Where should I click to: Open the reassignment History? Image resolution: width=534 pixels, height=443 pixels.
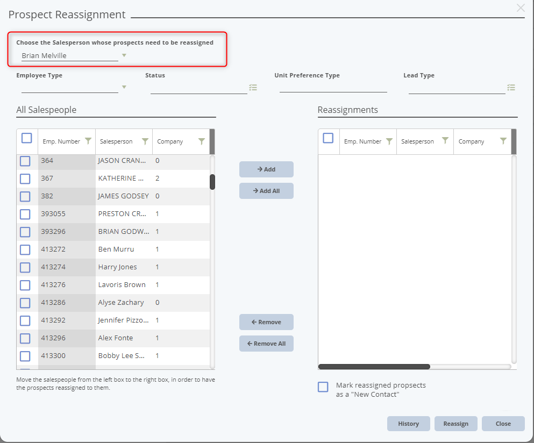pyautogui.click(x=408, y=423)
